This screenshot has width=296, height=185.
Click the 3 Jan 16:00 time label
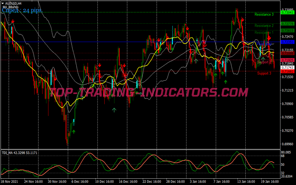(198, 181)
